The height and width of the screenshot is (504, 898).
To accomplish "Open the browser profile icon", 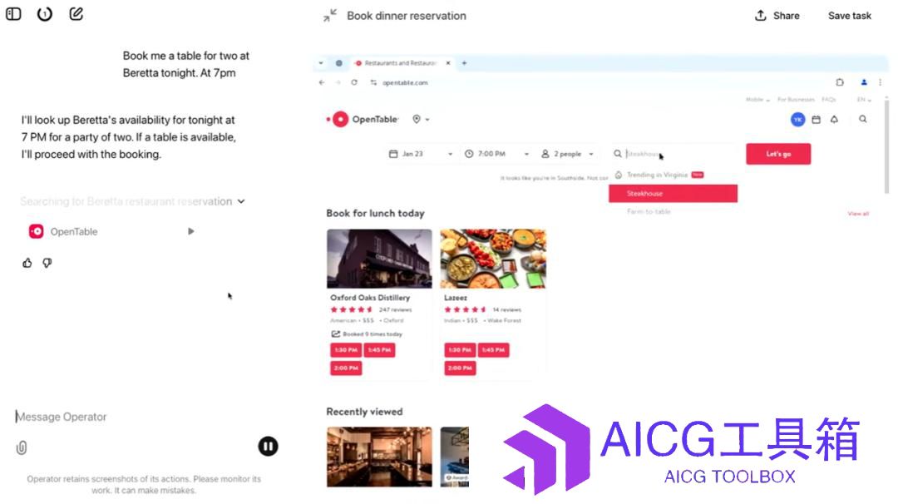I will (864, 82).
